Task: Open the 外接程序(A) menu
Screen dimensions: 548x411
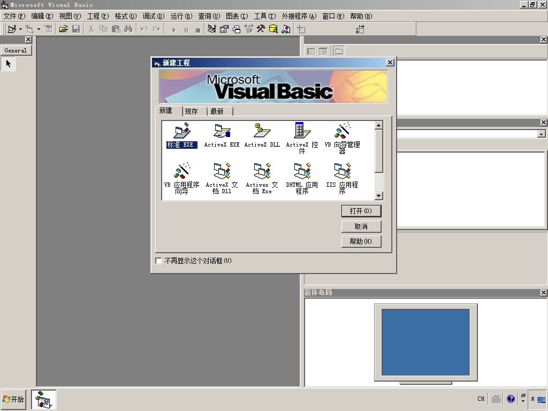Action: point(299,16)
